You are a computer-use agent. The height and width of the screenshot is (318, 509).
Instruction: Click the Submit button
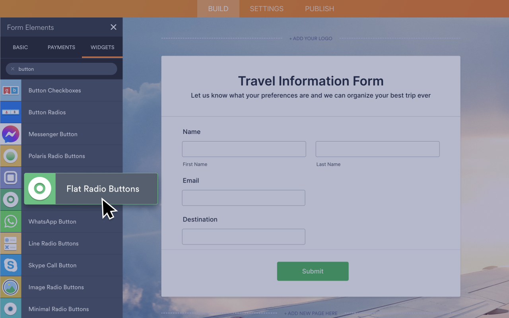click(x=313, y=271)
